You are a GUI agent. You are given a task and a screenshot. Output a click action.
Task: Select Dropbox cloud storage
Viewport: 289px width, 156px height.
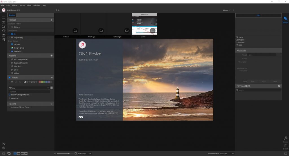coord(17,44)
